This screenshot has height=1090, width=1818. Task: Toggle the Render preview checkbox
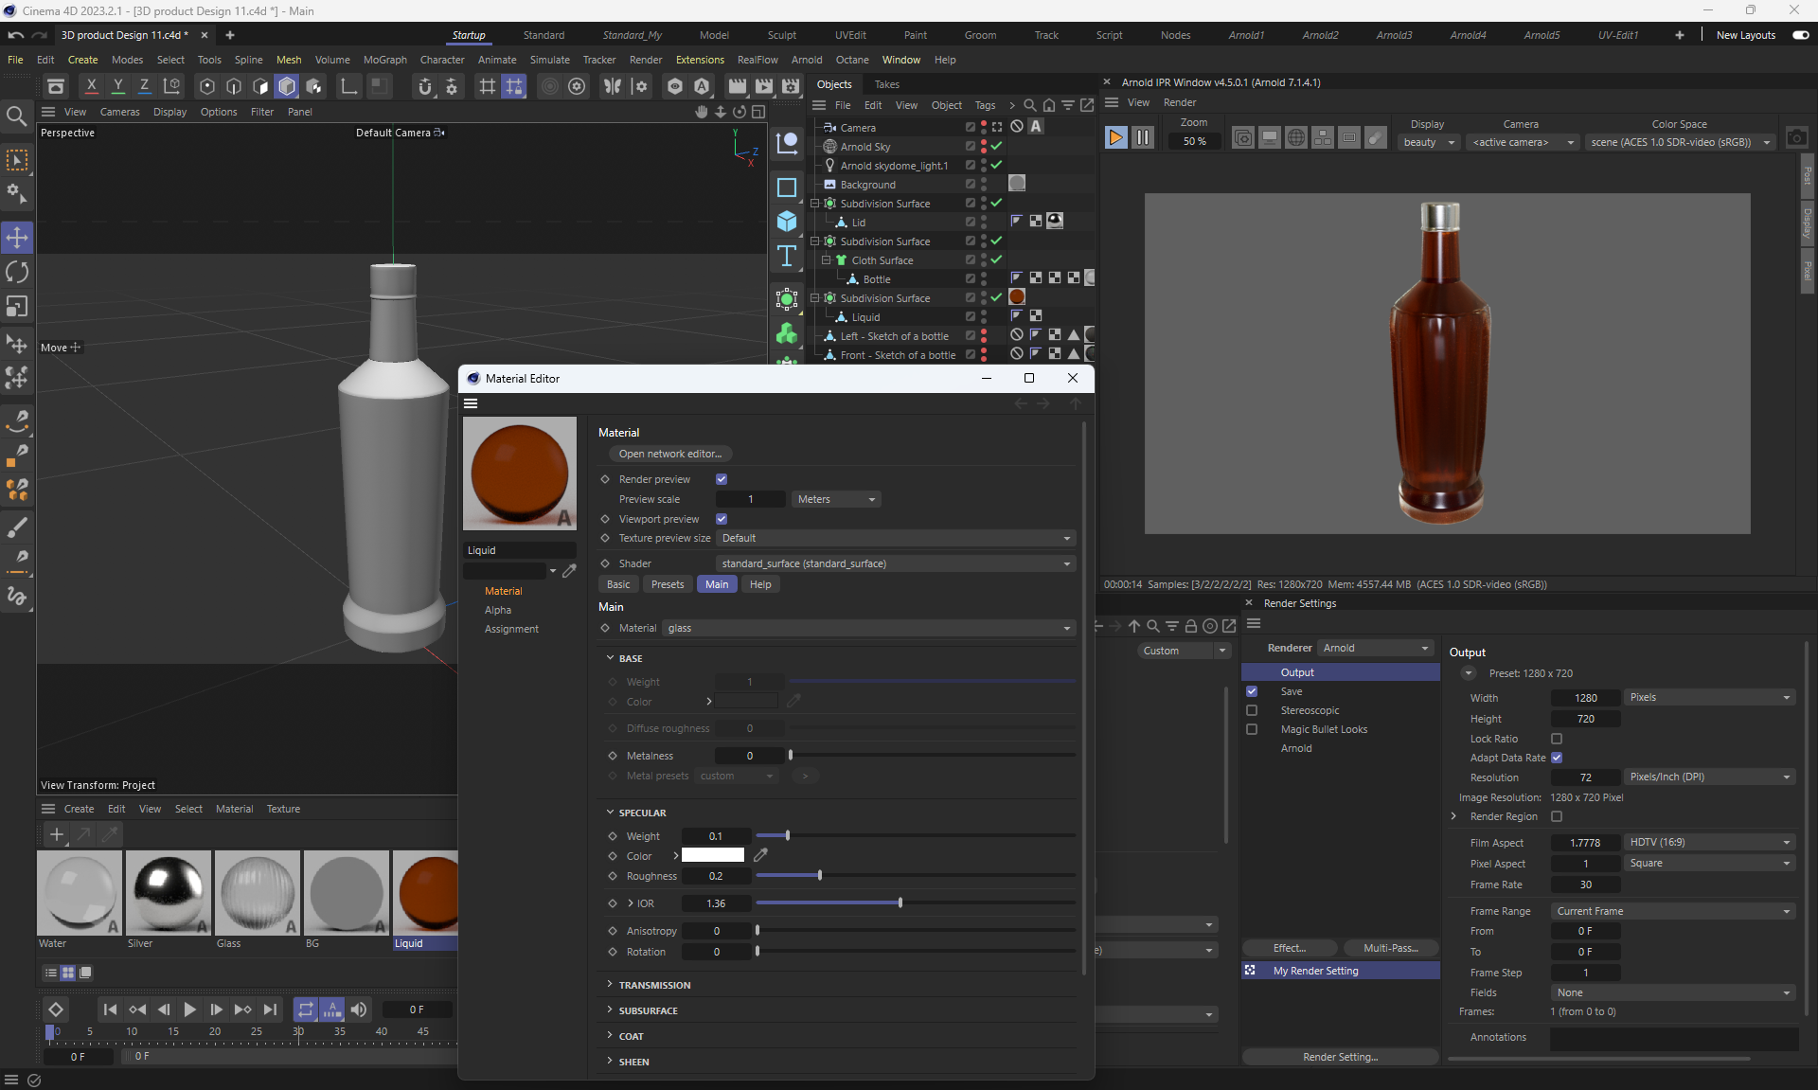[722, 479]
